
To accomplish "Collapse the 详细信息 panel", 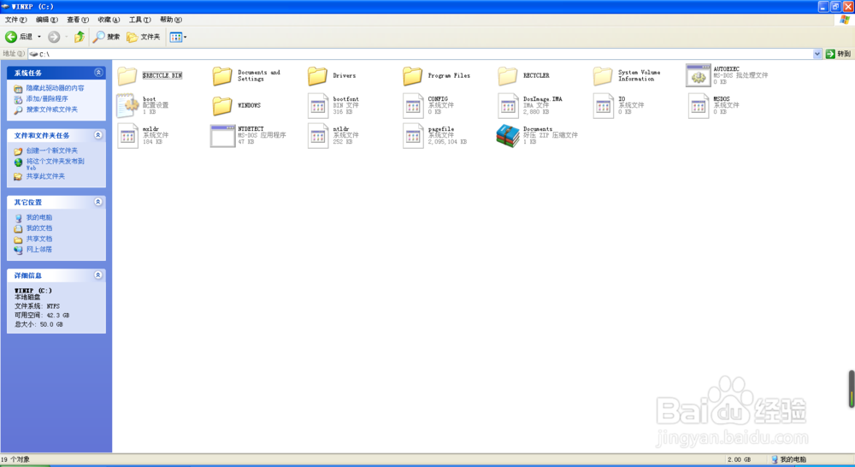I will [98, 275].
